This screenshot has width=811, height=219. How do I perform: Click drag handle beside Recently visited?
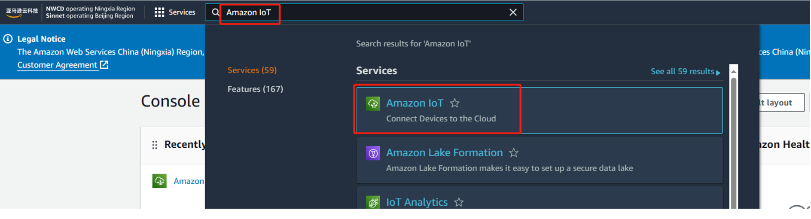coord(155,145)
